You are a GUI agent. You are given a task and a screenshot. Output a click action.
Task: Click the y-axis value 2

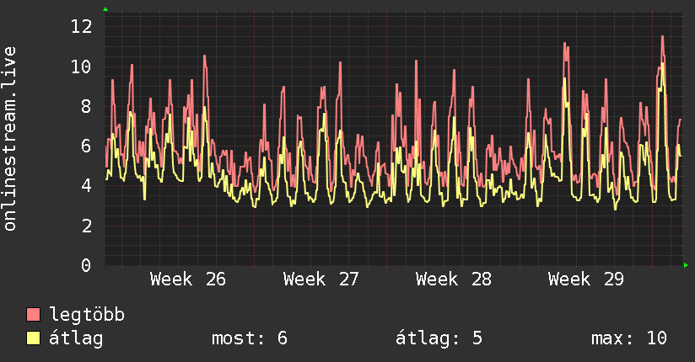click(x=86, y=226)
